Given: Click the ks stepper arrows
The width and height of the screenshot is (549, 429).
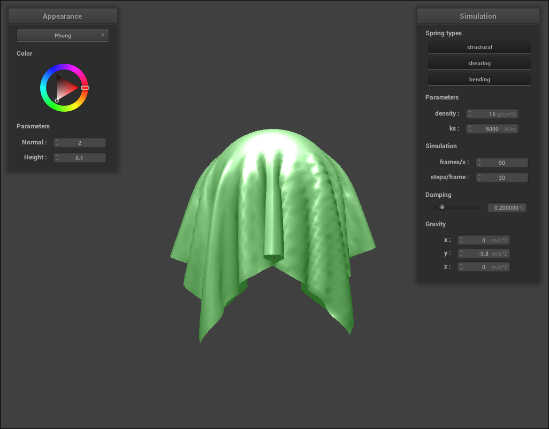Looking at the screenshot, I should click(x=470, y=129).
